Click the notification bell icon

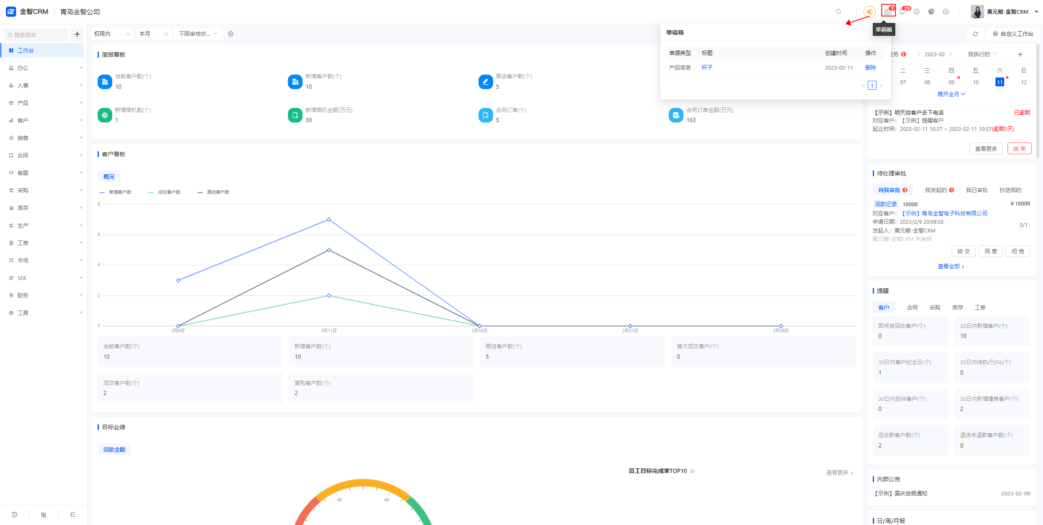tap(902, 12)
